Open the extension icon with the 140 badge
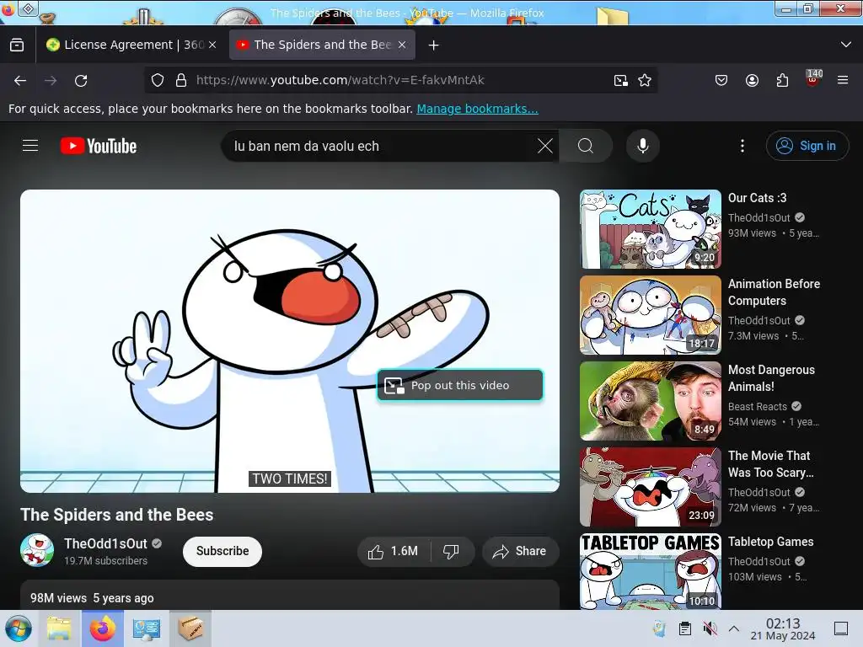 [x=813, y=78]
